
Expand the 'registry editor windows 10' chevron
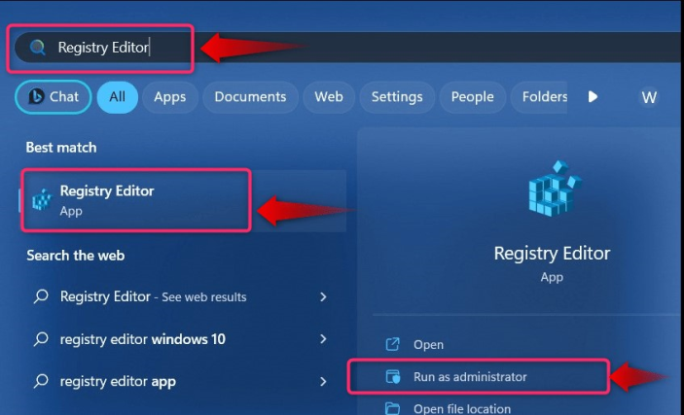click(323, 339)
